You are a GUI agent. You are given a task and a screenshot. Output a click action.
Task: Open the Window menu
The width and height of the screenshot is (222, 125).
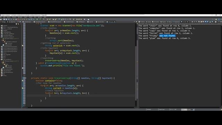40,17
